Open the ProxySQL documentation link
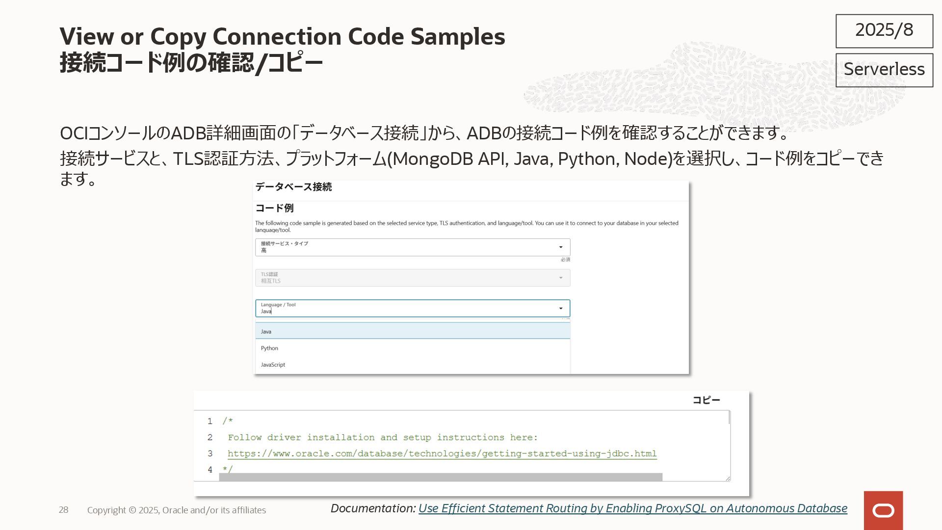 [x=633, y=508]
